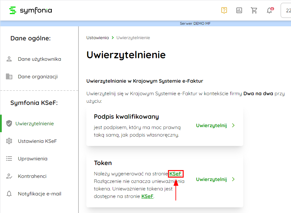Click the help question mark icon
Image resolution: width=291 pixels, height=213 pixels.
pyautogui.click(x=224, y=10)
